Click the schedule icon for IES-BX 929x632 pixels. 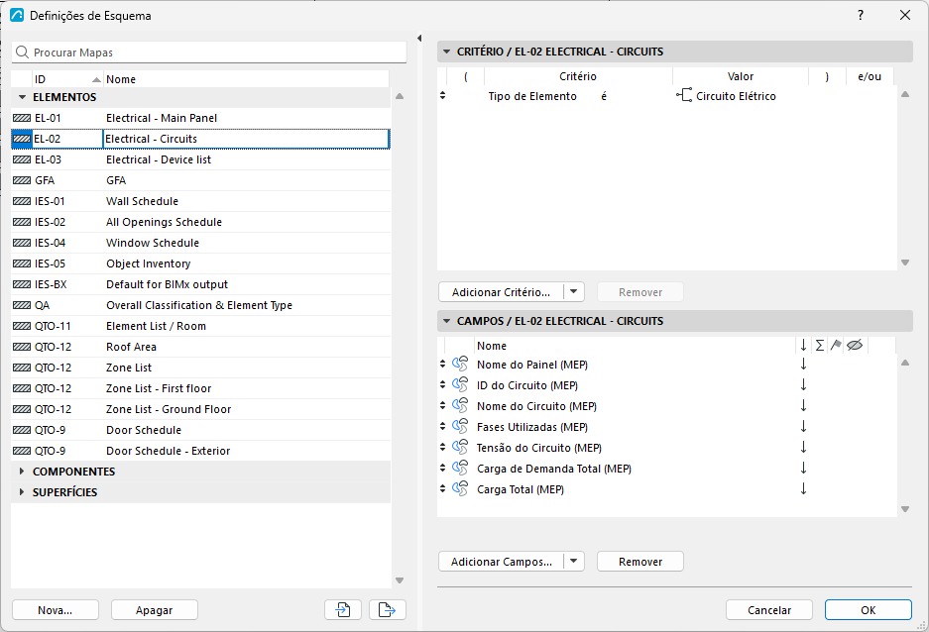[22, 284]
